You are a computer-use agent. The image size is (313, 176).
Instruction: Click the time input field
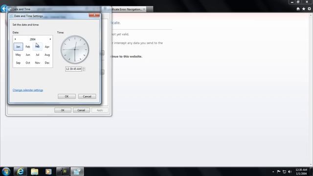tap(73, 69)
